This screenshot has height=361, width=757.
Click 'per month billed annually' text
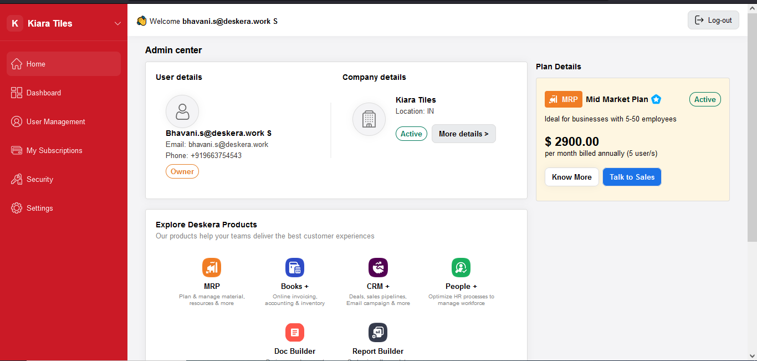(584, 153)
